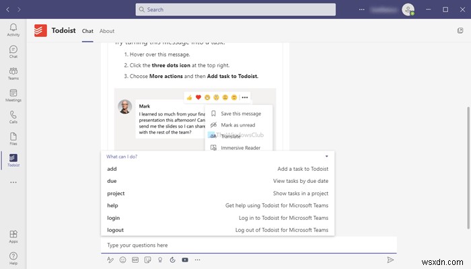This screenshot has height=269, width=471.
Task: Click the YouTube video icon in compose toolbar
Action: (185, 260)
